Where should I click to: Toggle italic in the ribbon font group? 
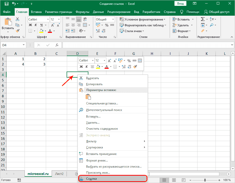point(36,25)
